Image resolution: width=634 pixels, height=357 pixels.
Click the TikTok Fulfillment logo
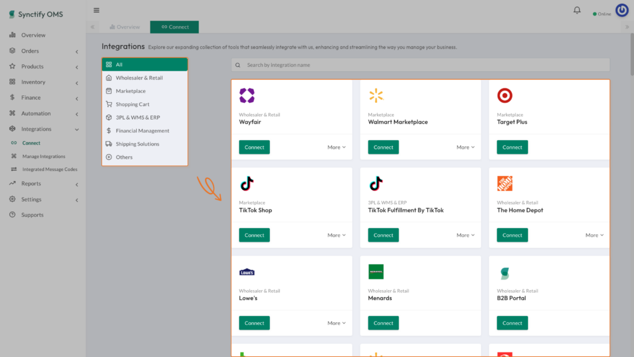click(x=376, y=183)
